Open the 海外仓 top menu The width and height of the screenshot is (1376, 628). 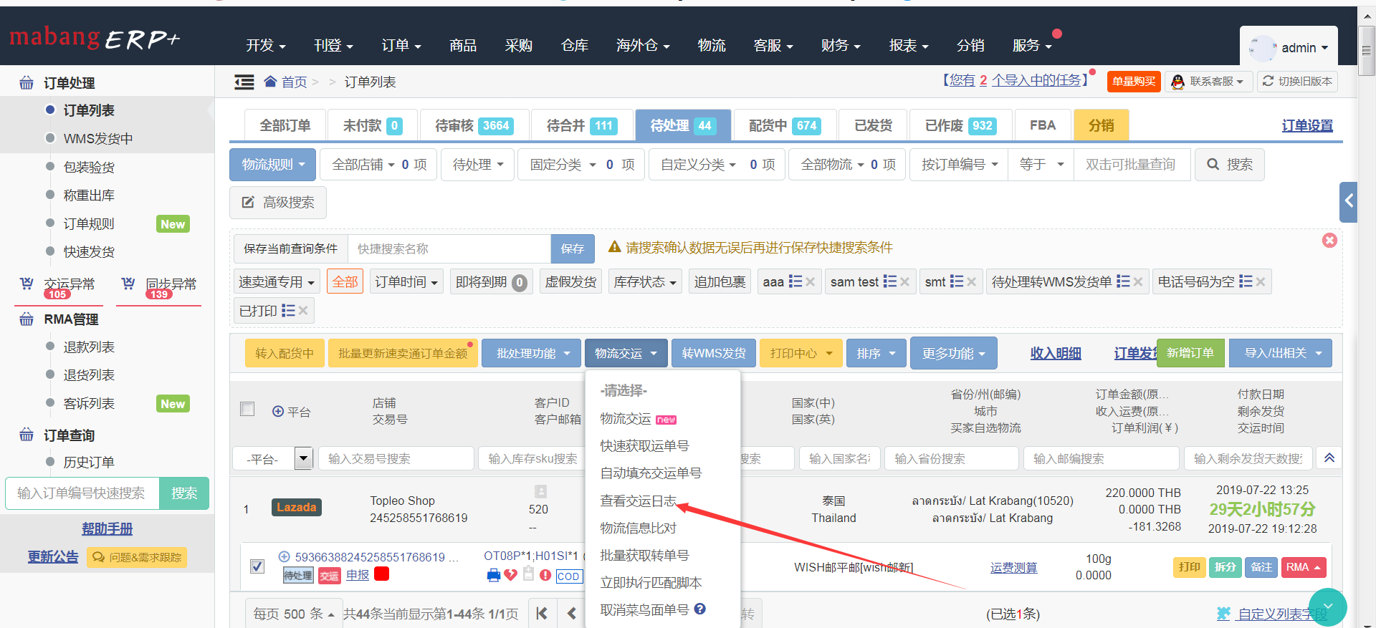643,45
